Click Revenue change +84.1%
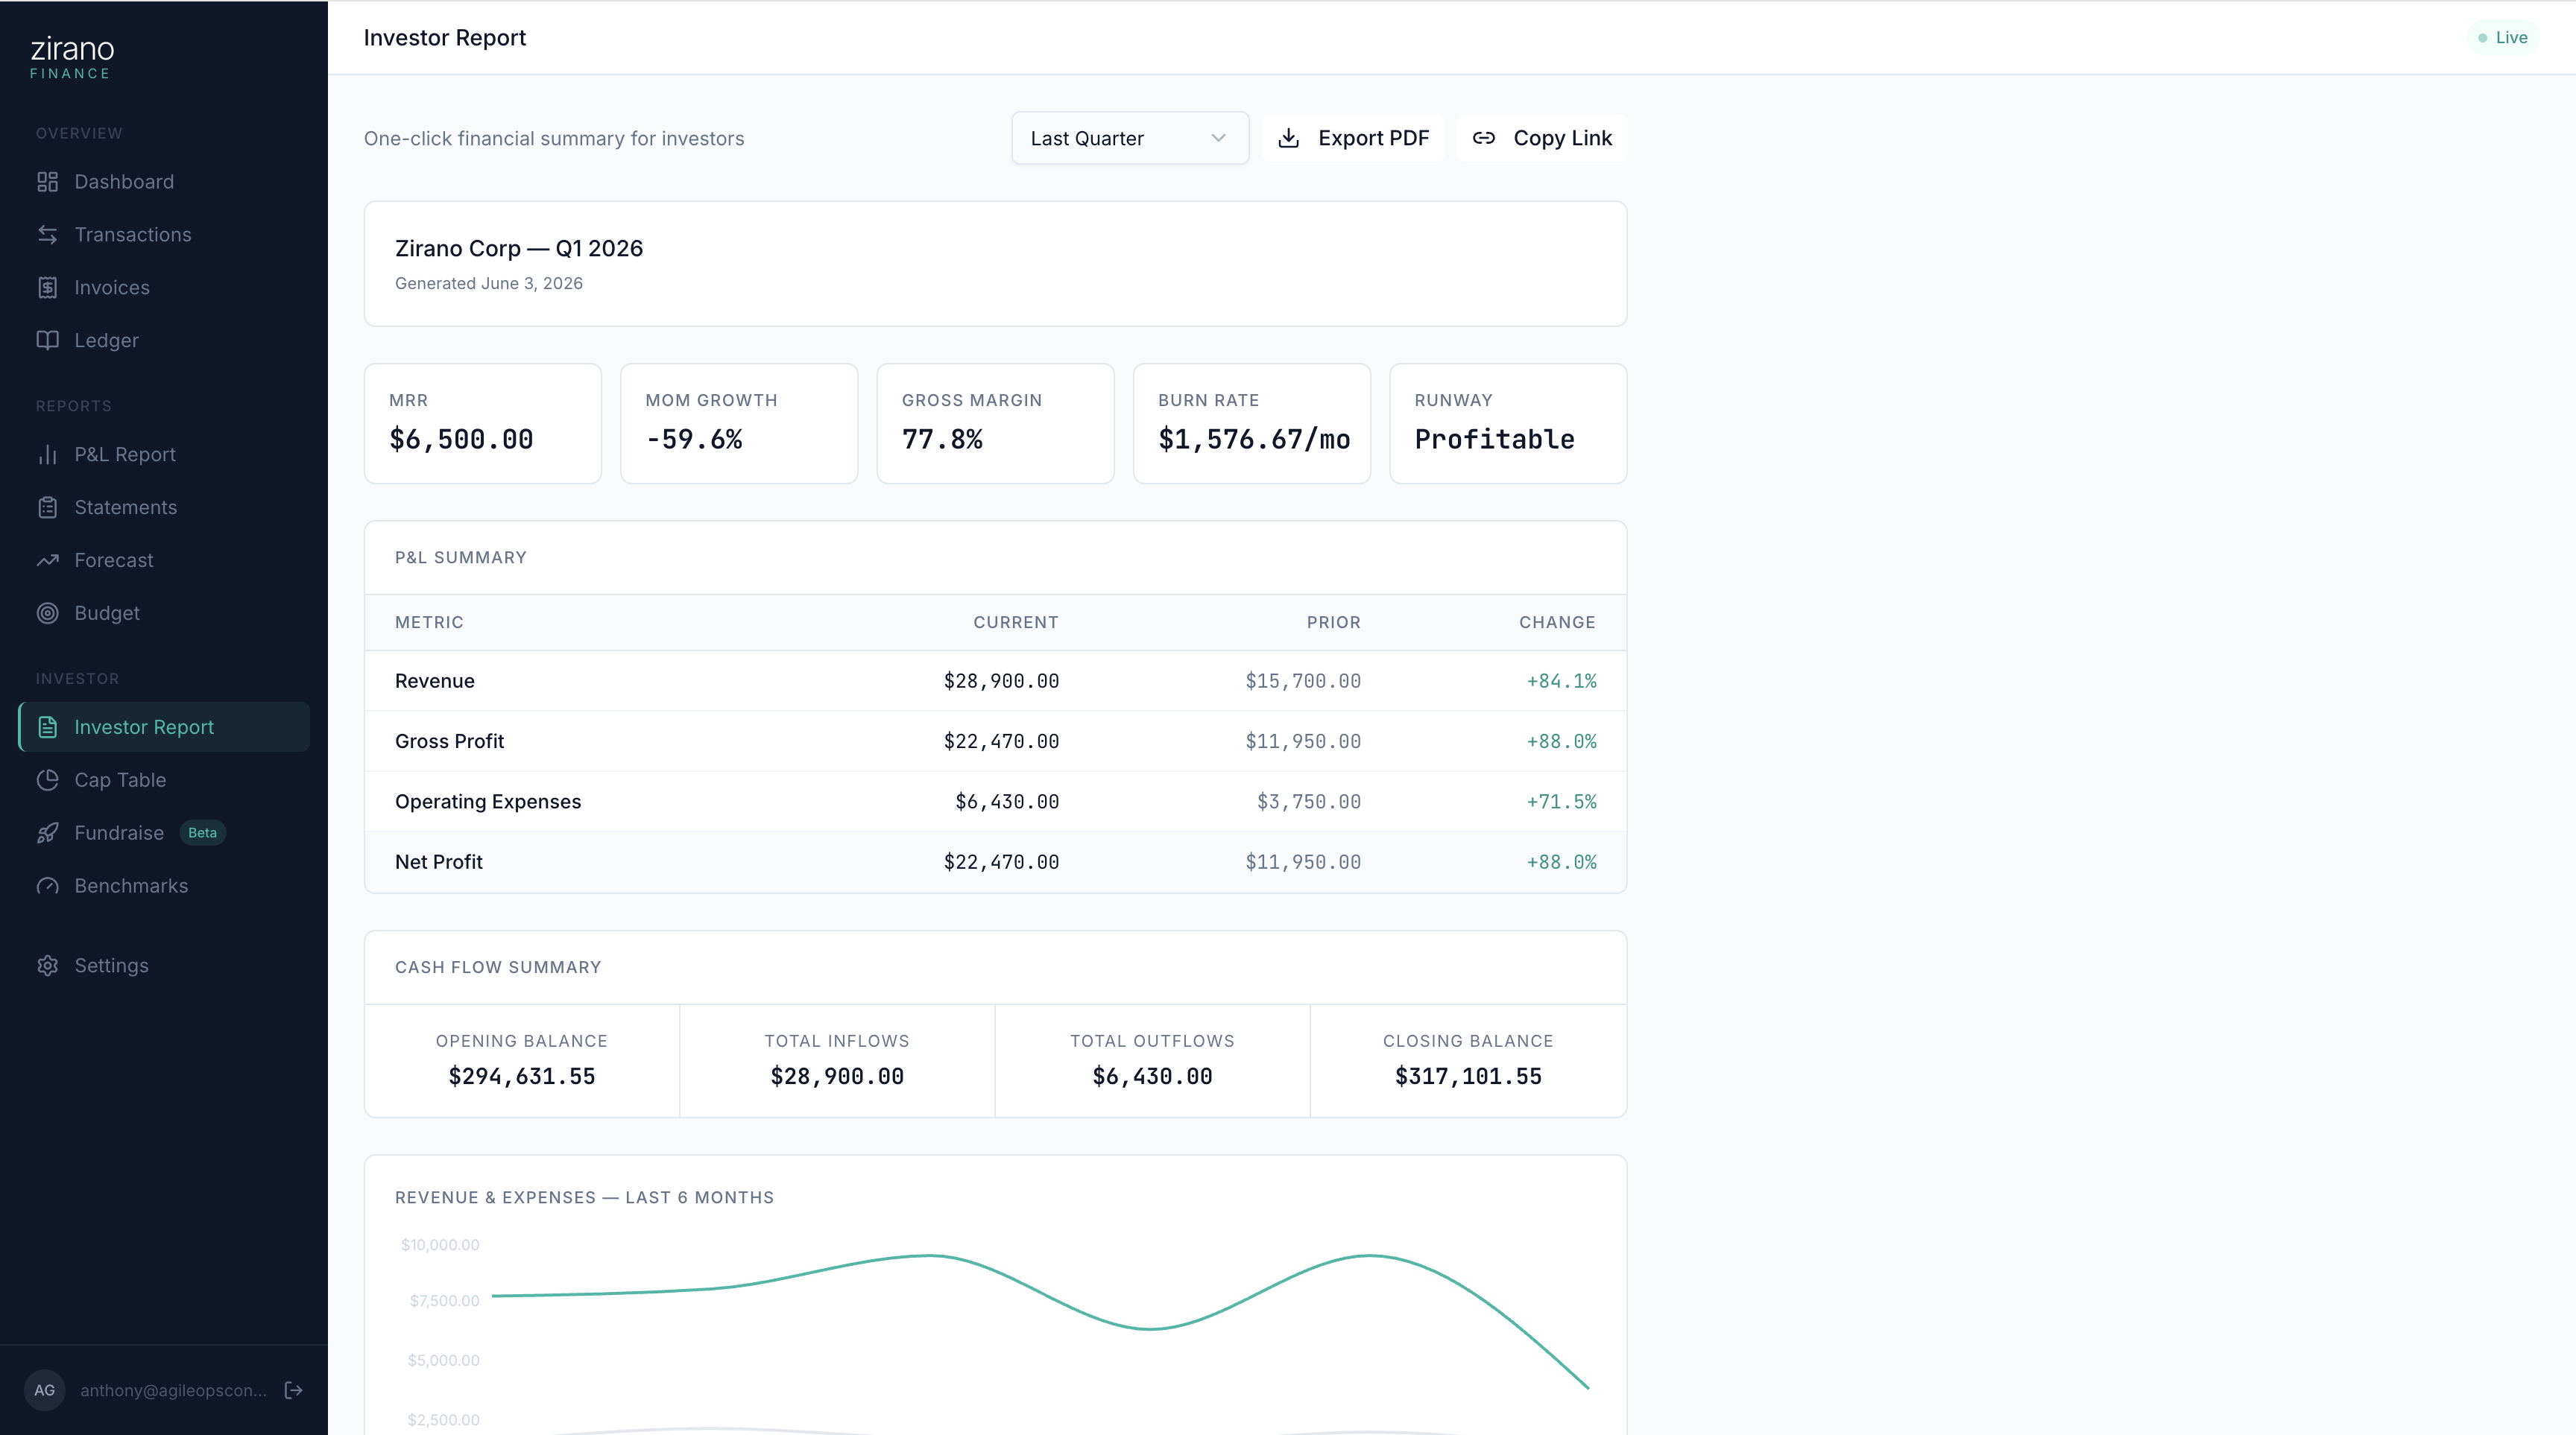The width and height of the screenshot is (2576, 1435). 1561,682
